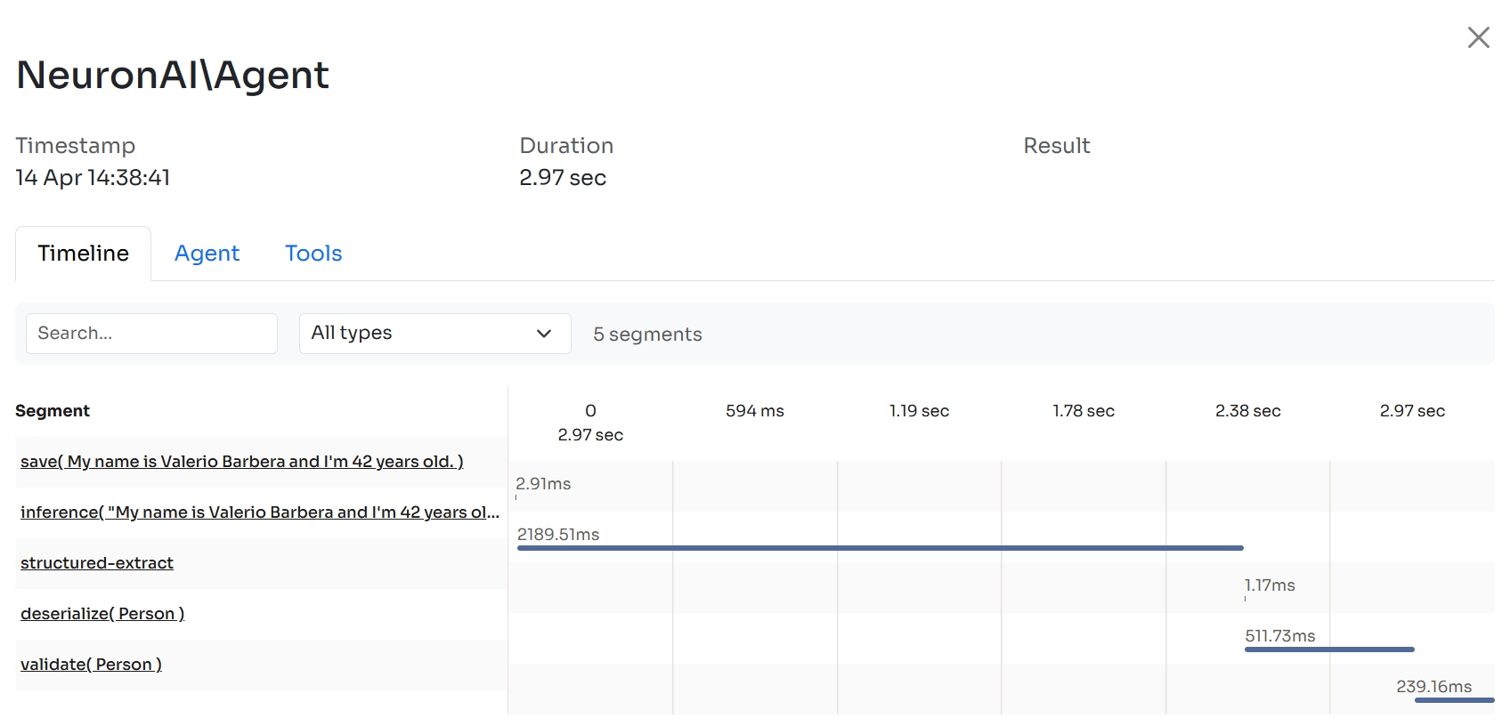
Task: Open the structured-extract segment
Action: point(97,563)
